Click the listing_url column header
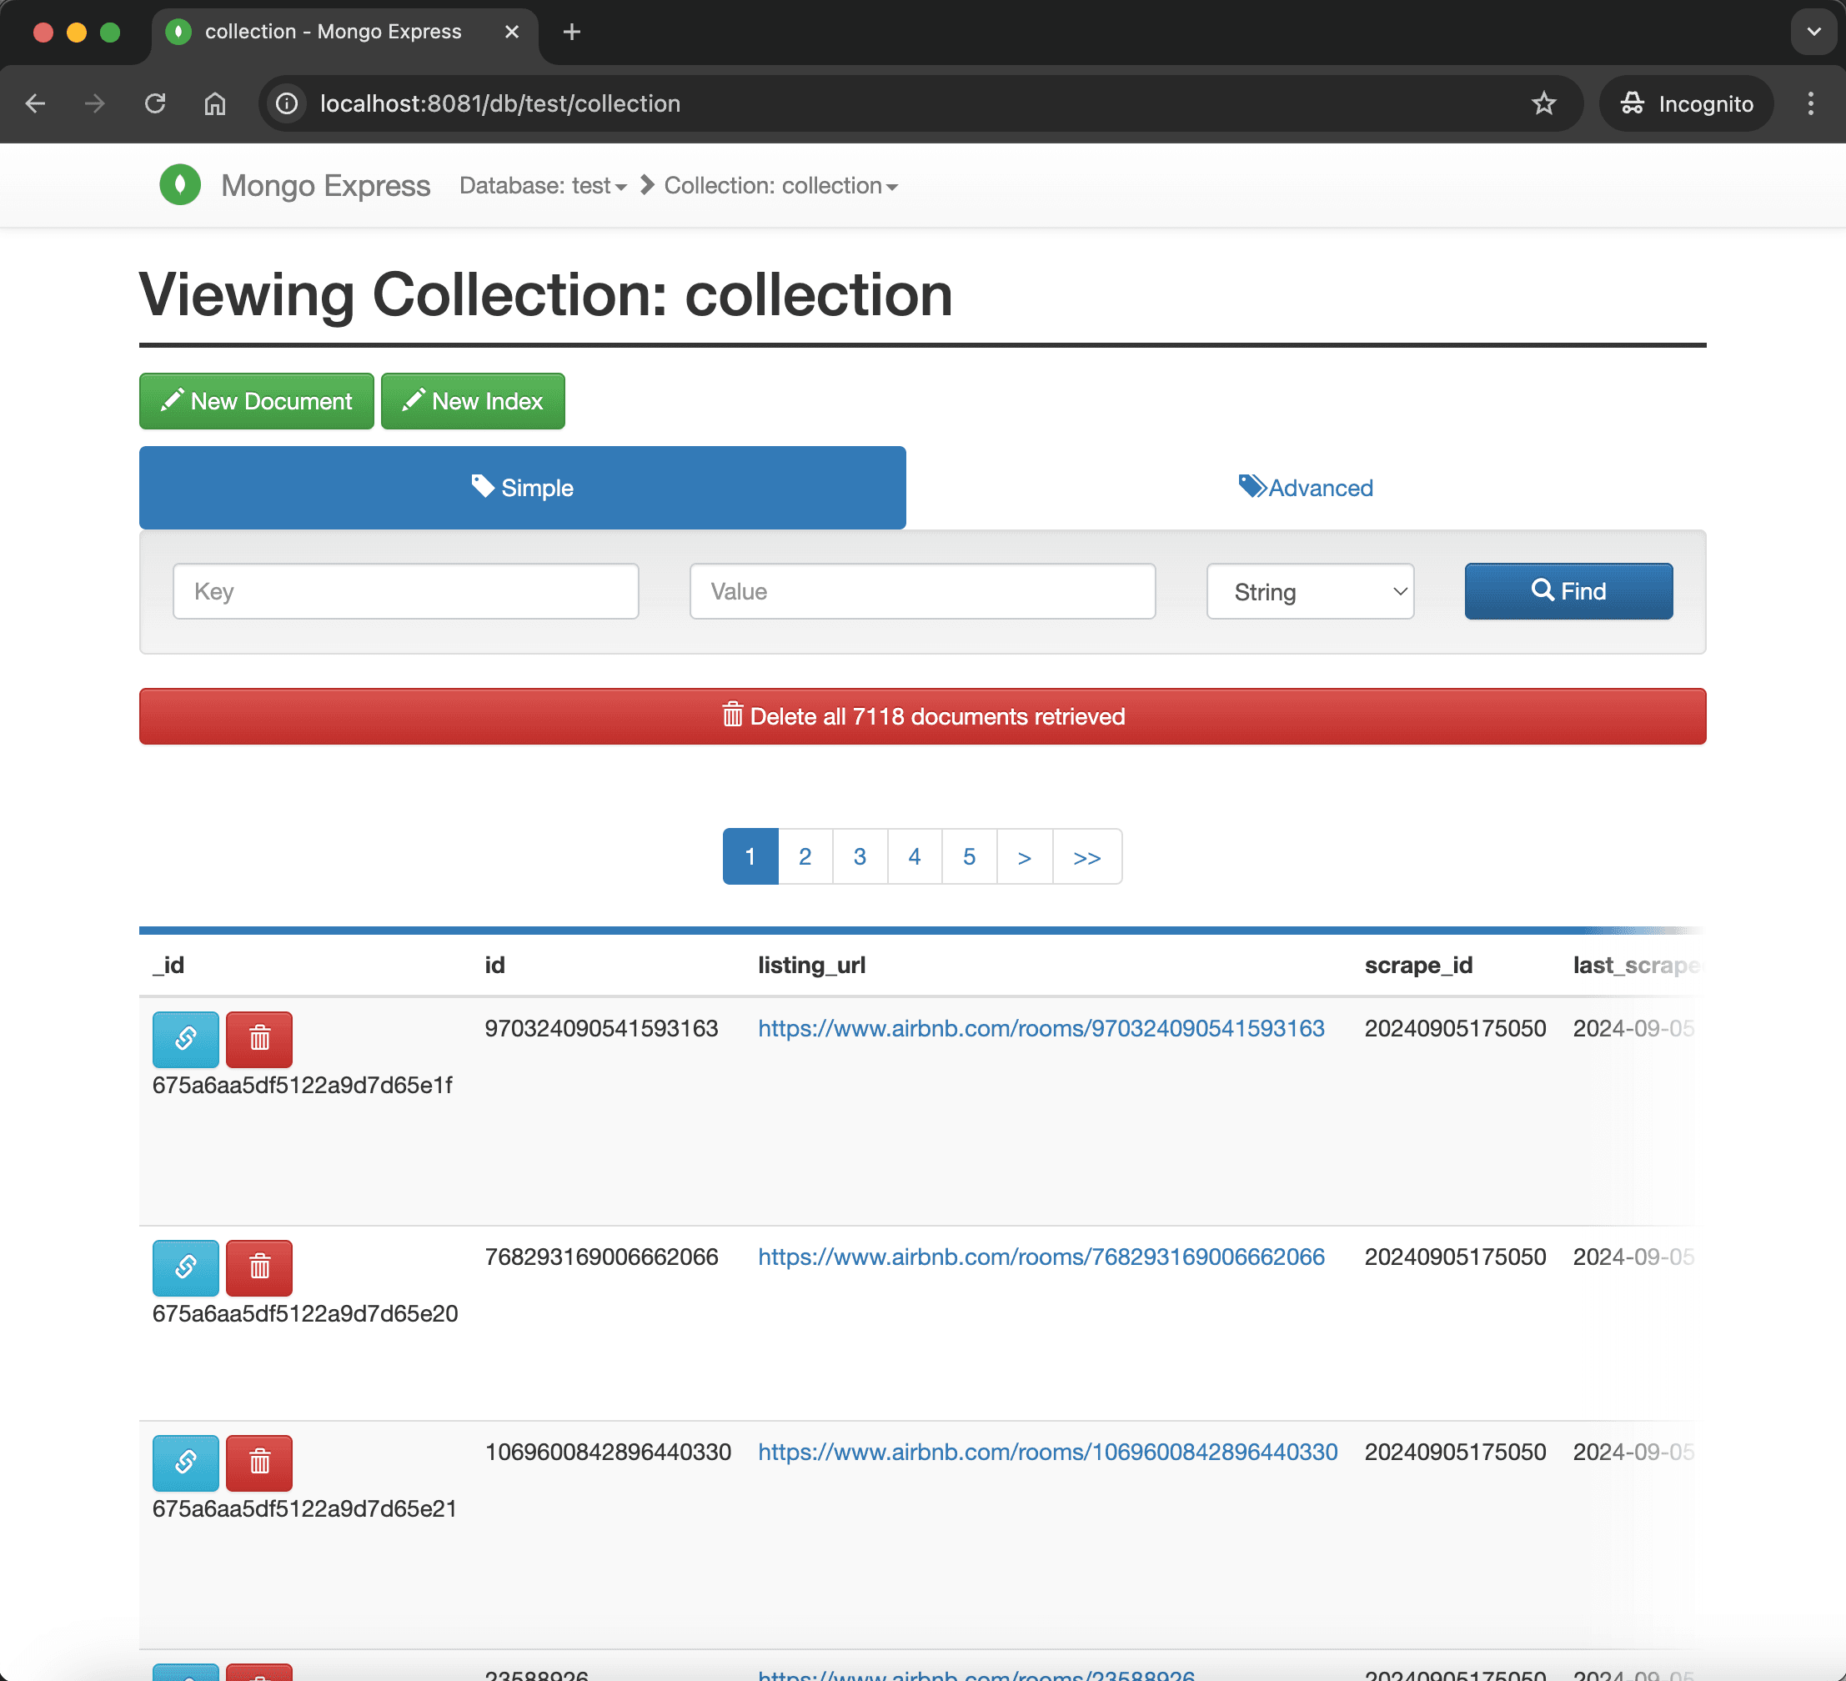Image resolution: width=1846 pixels, height=1681 pixels. click(x=811, y=964)
